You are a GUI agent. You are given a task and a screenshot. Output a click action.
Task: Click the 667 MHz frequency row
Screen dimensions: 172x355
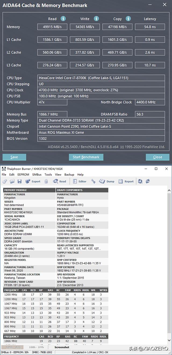pos(56,331)
